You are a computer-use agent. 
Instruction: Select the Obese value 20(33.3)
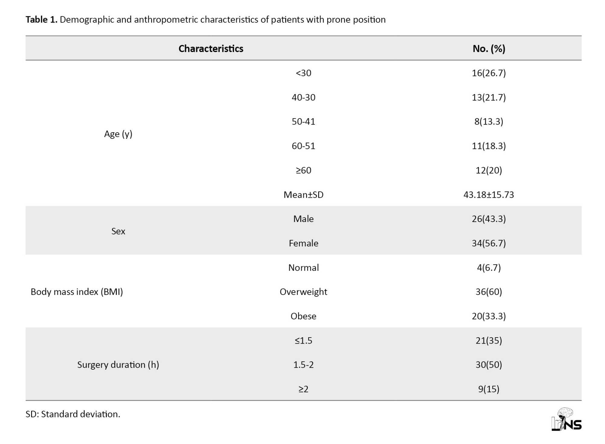(x=489, y=316)
